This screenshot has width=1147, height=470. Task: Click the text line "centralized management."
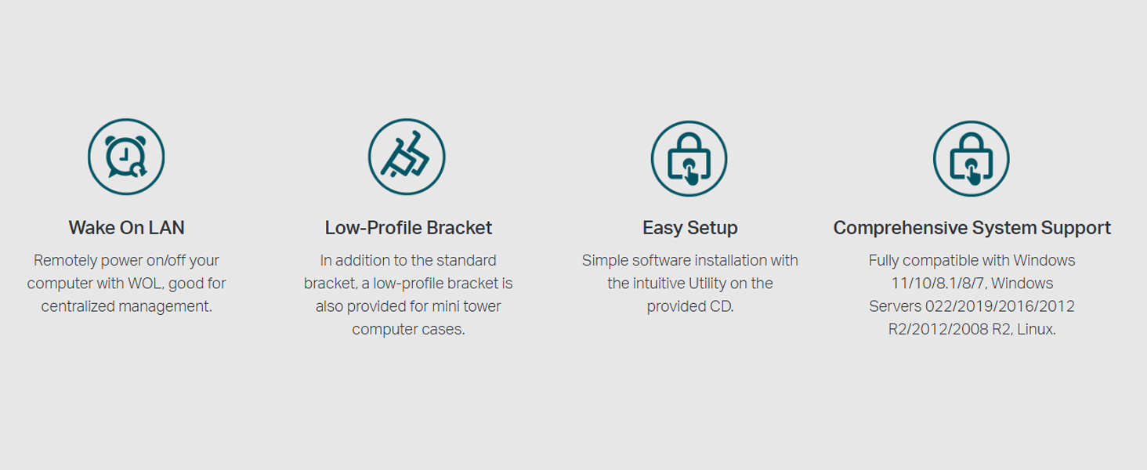pos(126,306)
